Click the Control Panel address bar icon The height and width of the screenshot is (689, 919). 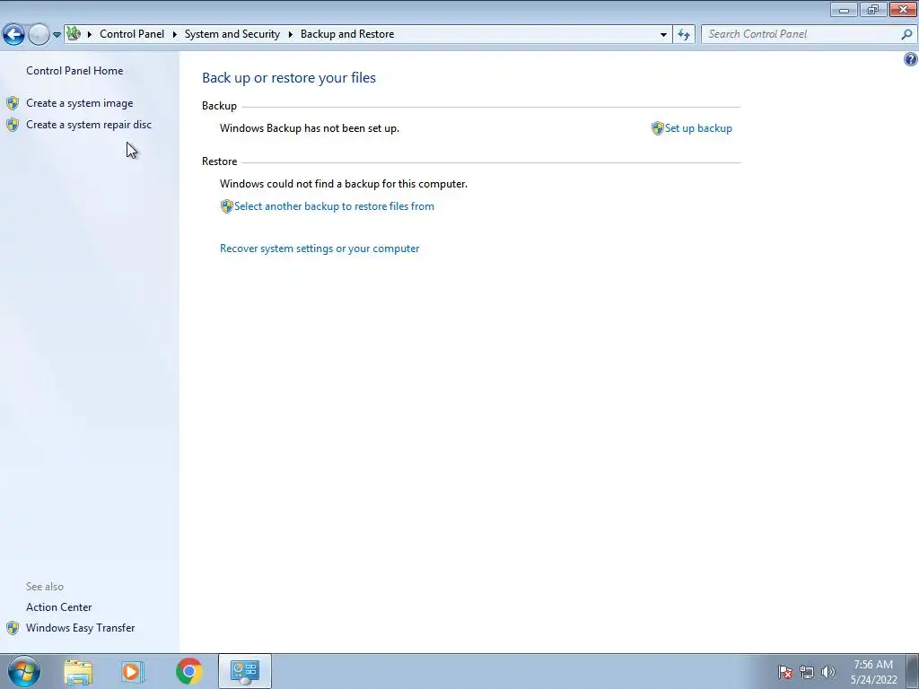point(74,34)
